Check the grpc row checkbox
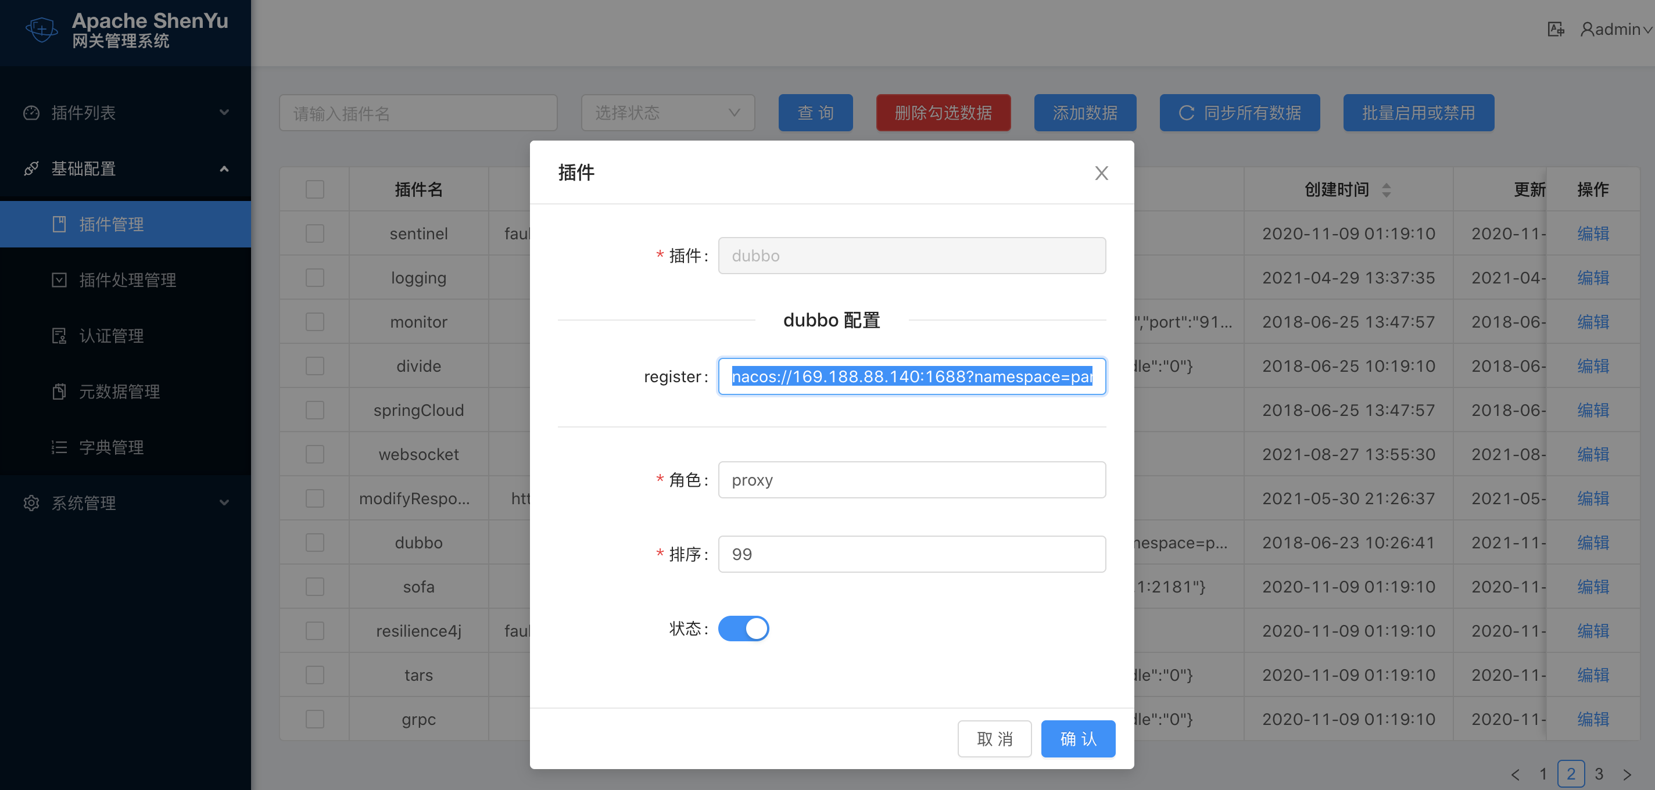 pyautogui.click(x=315, y=719)
